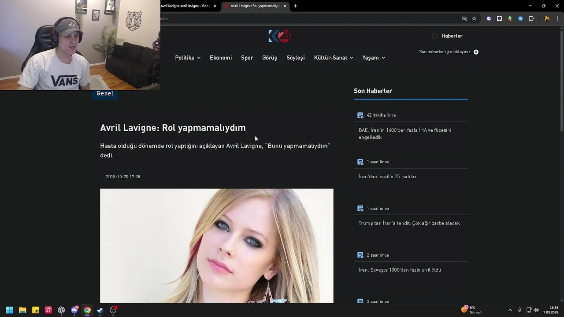Open the Ekonomi menu item

coord(221,58)
